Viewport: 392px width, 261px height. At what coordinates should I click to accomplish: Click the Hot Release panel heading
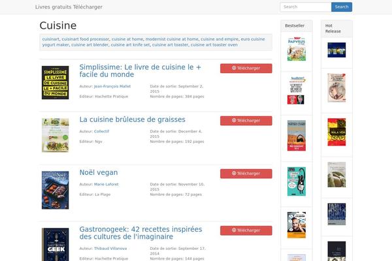(x=333, y=29)
